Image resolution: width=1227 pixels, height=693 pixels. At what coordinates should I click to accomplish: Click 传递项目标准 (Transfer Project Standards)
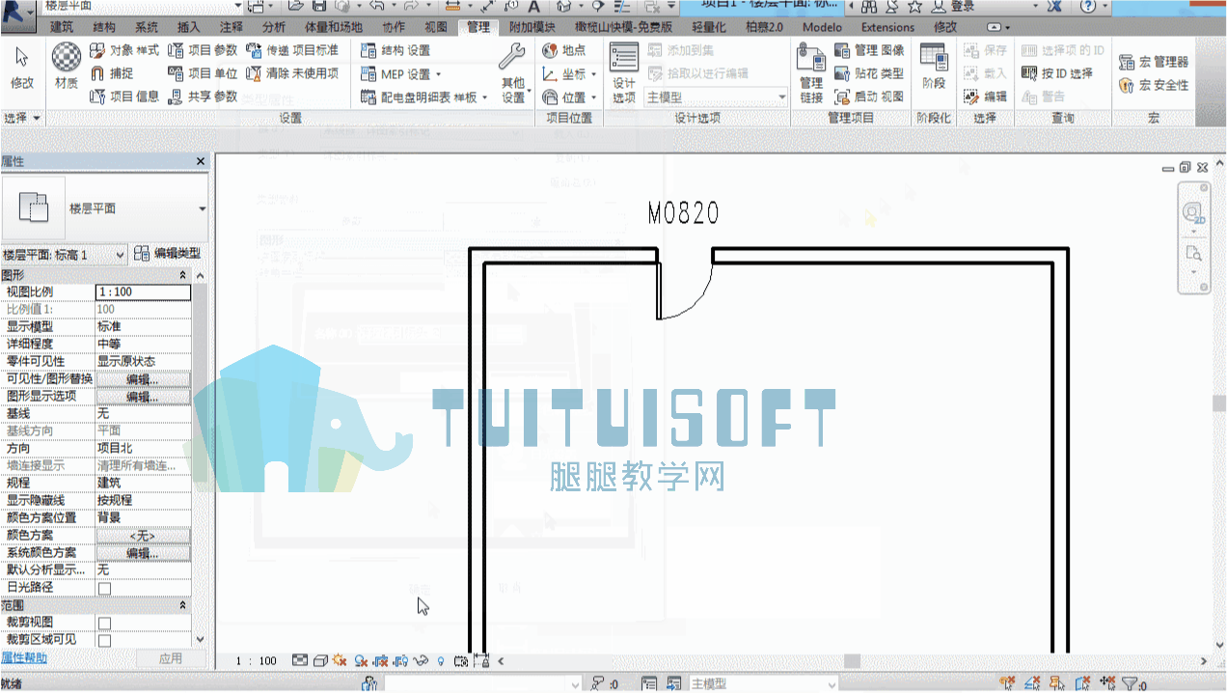coord(292,50)
